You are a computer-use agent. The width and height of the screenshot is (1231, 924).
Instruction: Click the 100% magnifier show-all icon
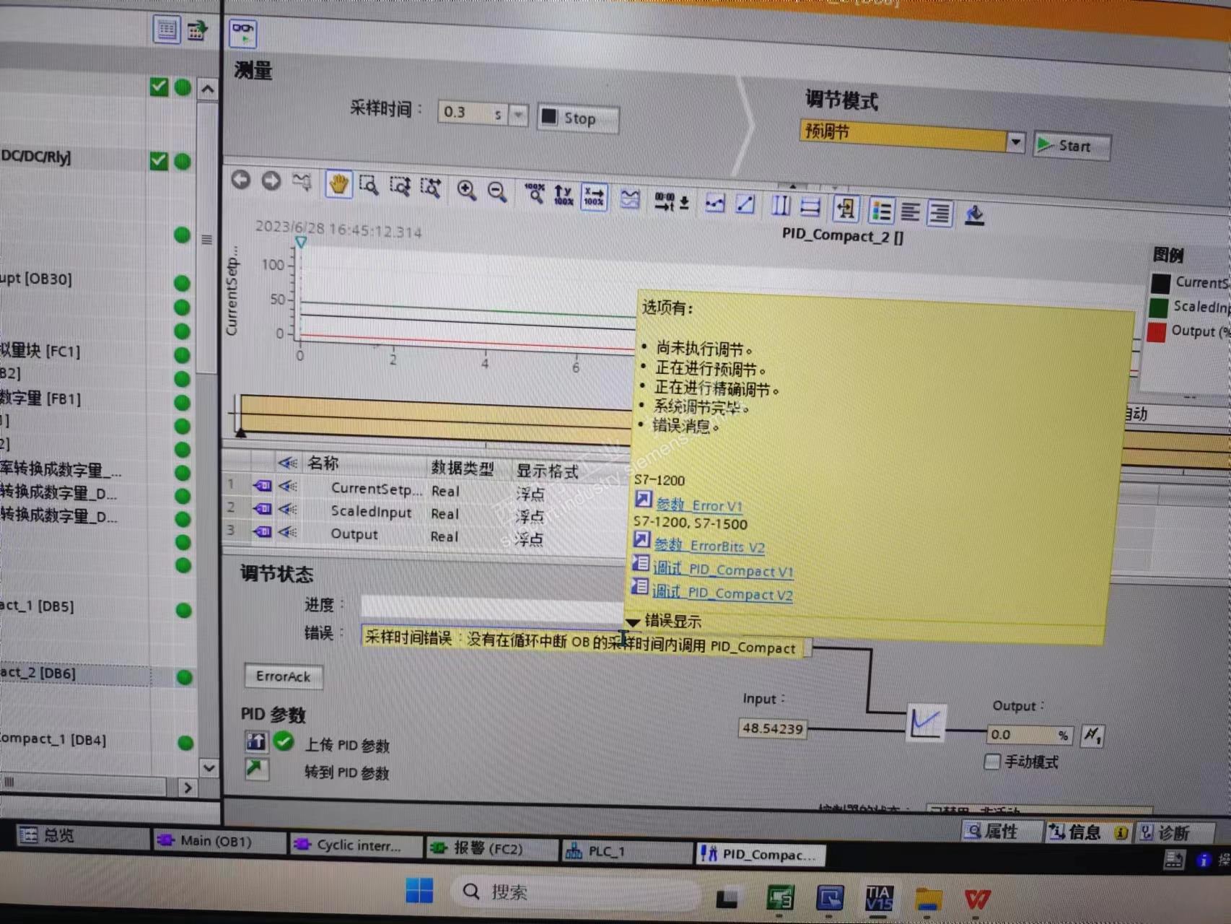pyautogui.click(x=534, y=193)
